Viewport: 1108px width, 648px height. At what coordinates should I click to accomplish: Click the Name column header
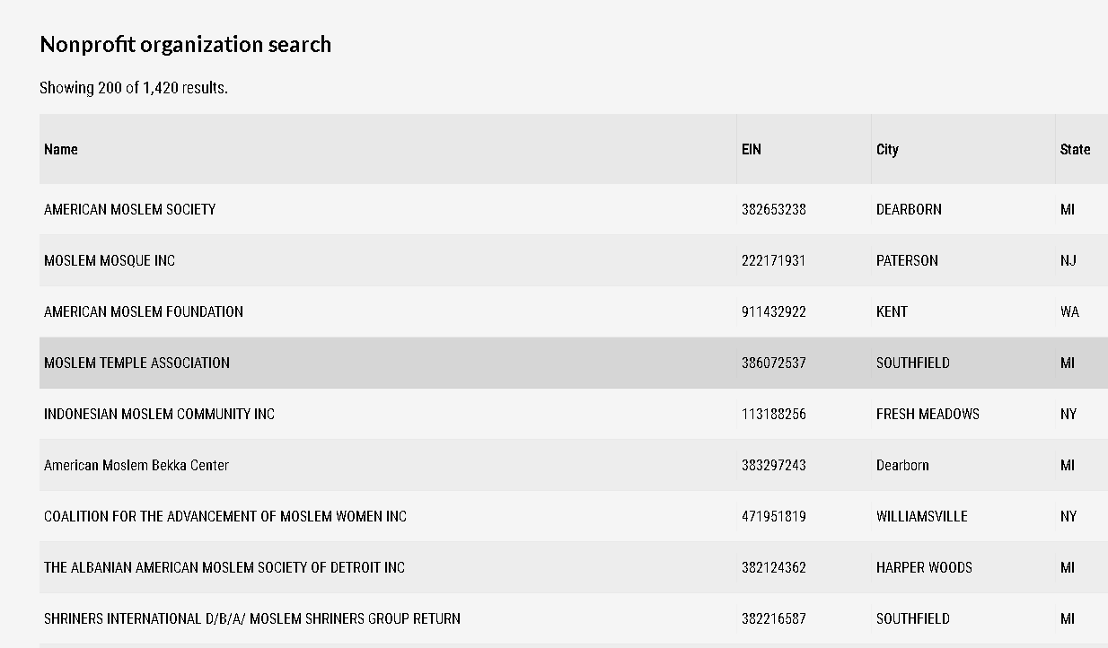coord(61,149)
